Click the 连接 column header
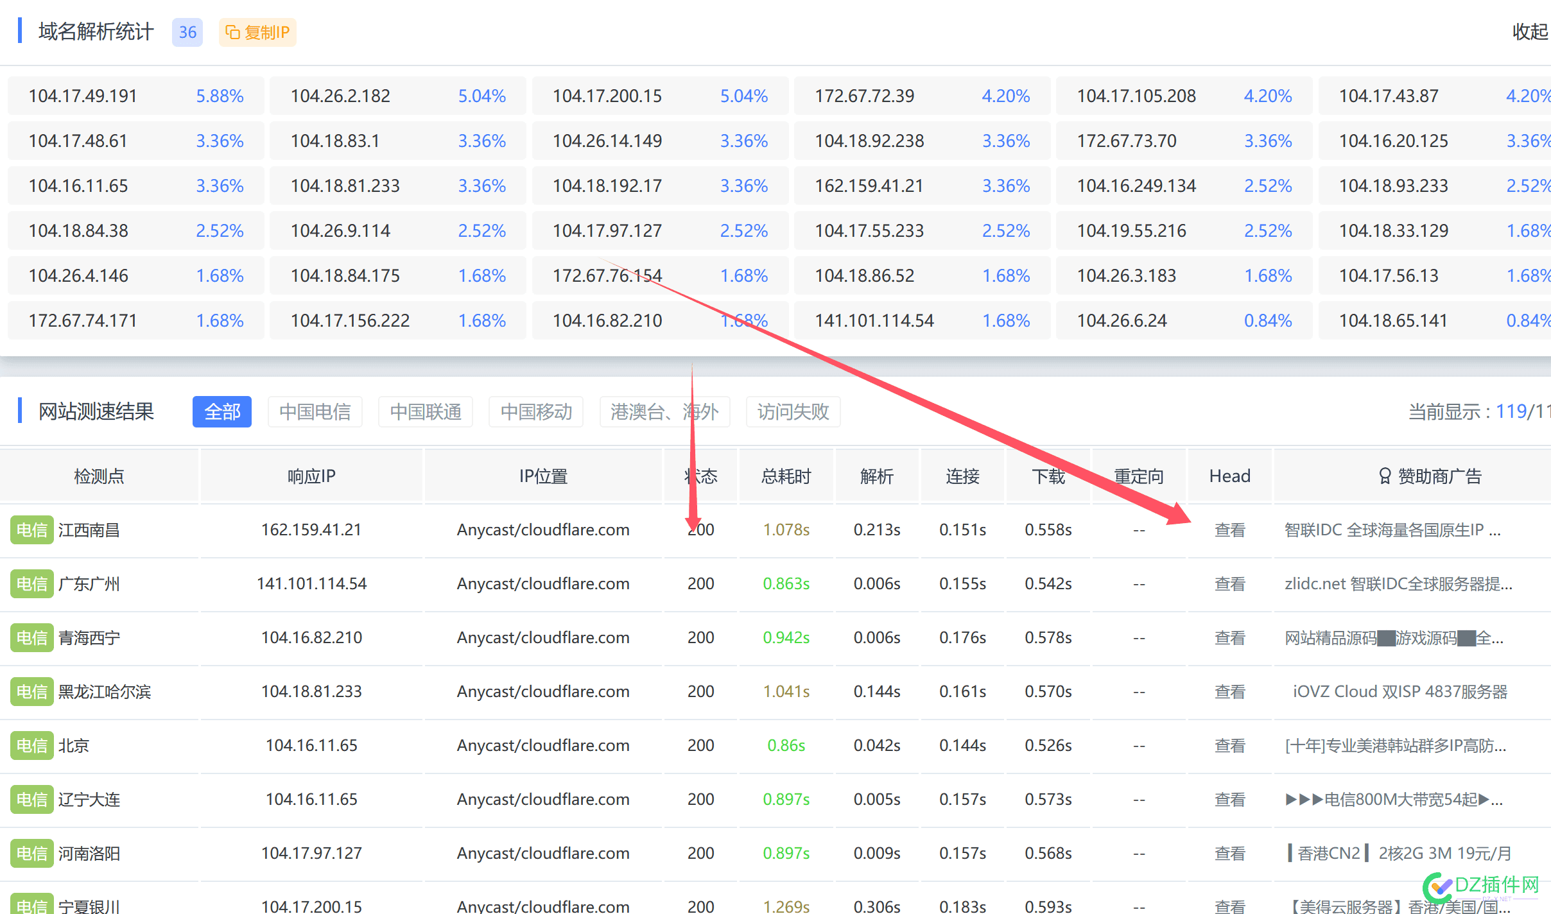The height and width of the screenshot is (914, 1551). [x=962, y=476]
